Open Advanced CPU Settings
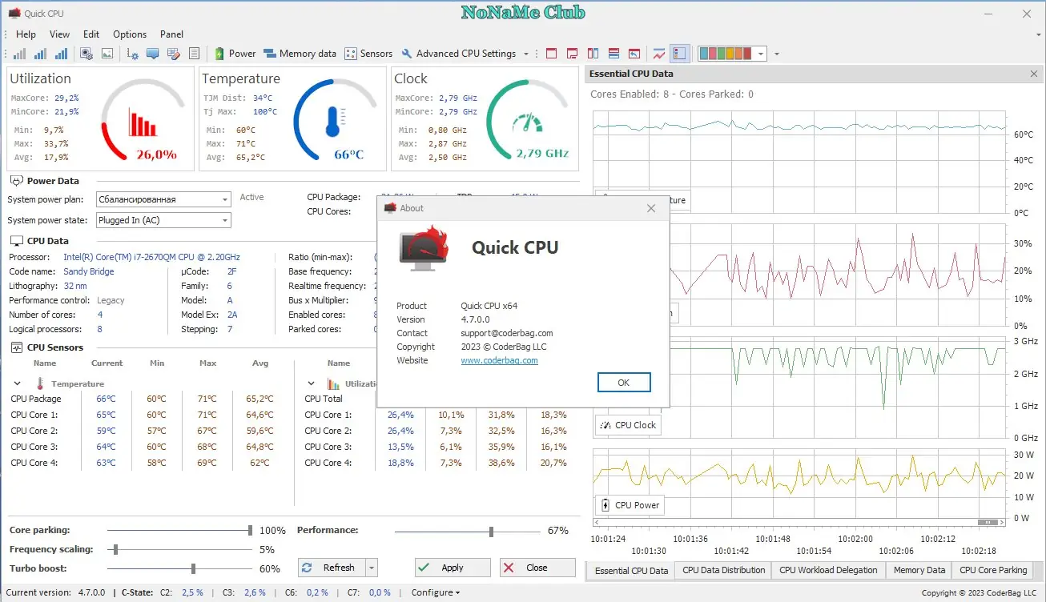Viewport: 1046px width, 602px height. click(459, 54)
